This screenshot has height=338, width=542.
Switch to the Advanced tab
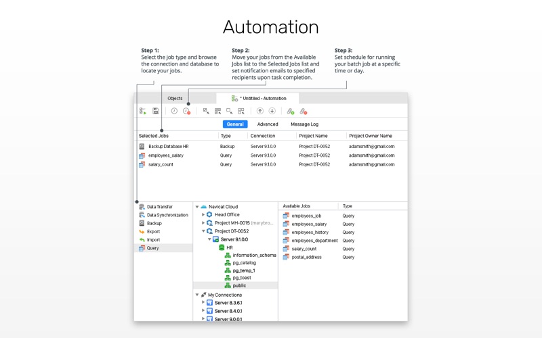tap(268, 124)
